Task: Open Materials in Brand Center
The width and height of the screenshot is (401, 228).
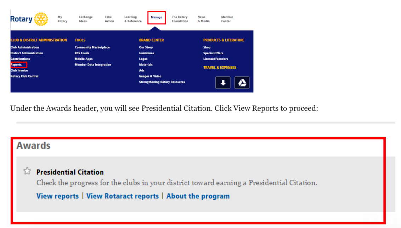Action: [146, 65]
